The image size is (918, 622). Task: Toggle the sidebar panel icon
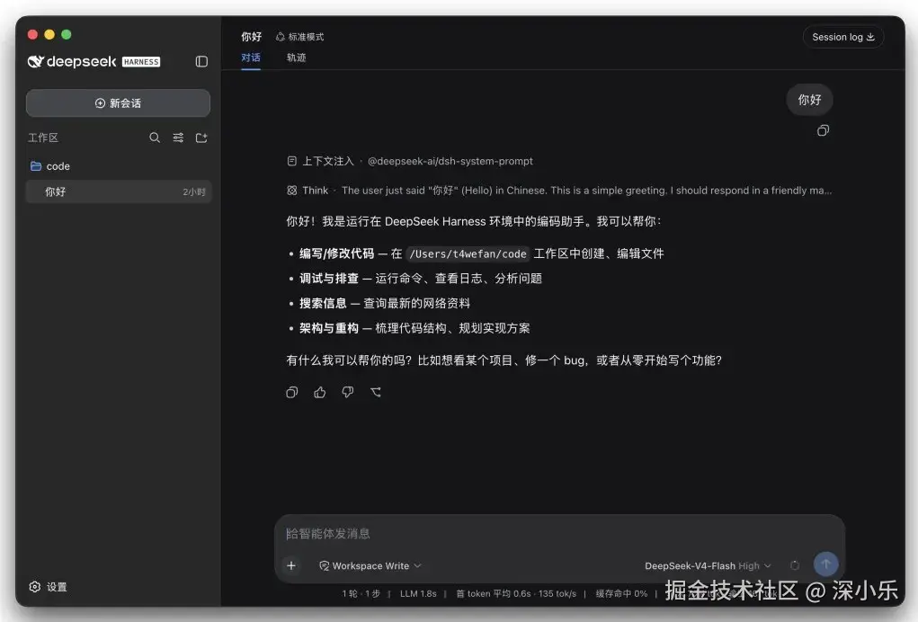(x=201, y=61)
